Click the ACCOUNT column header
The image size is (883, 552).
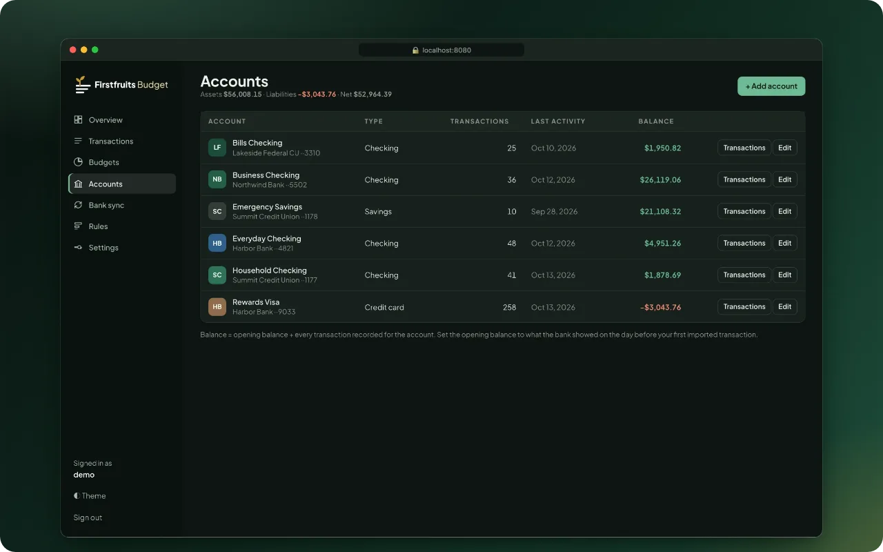click(227, 121)
